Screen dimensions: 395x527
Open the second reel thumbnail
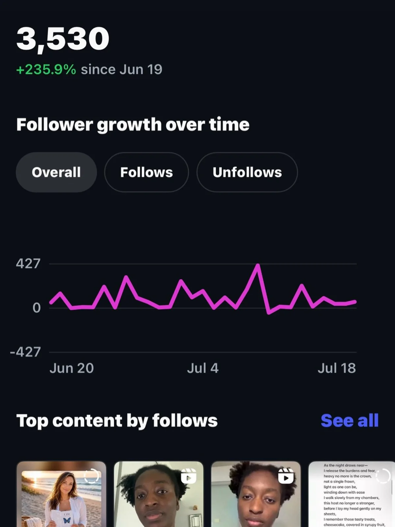pos(159,494)
